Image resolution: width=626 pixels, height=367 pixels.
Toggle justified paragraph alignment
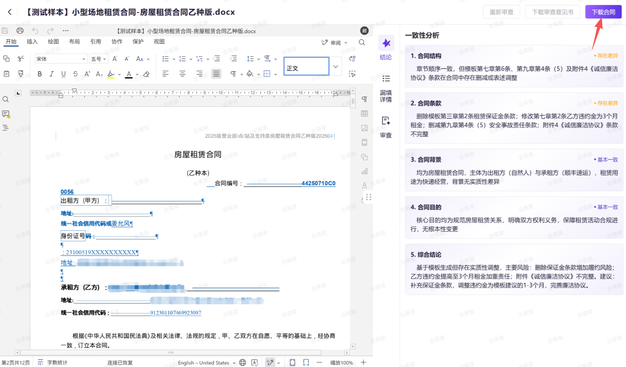[216, 74]
